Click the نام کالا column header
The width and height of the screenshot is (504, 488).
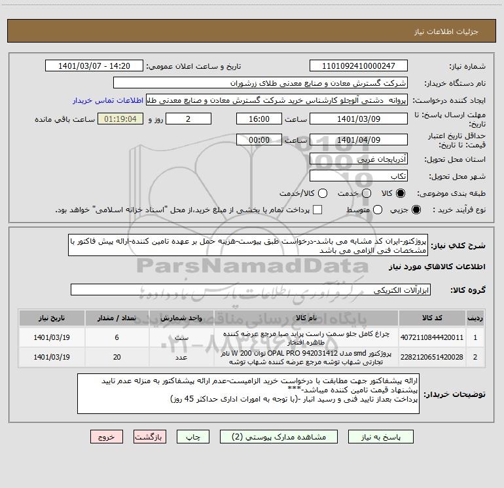tap(306, 318)
